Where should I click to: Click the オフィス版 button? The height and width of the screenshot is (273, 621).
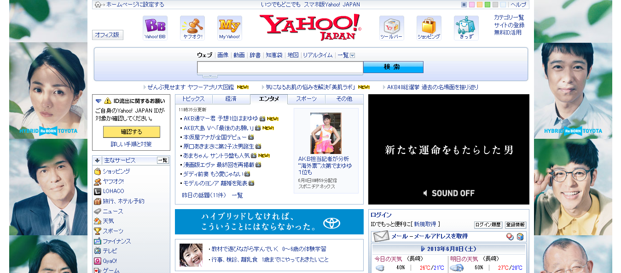pos(108,35)
